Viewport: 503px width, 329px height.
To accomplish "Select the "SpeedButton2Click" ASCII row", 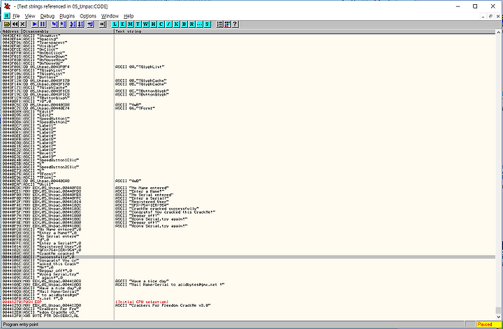I will click(x=249, y=168).
